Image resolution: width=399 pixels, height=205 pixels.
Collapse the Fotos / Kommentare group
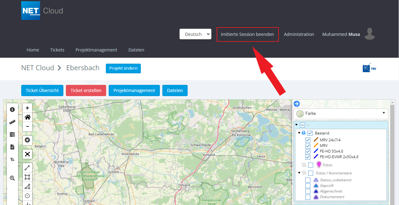[x=299, y=173]
